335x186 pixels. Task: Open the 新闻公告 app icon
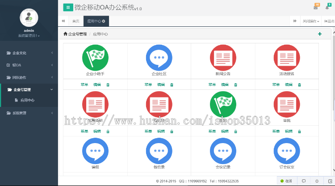223,58
